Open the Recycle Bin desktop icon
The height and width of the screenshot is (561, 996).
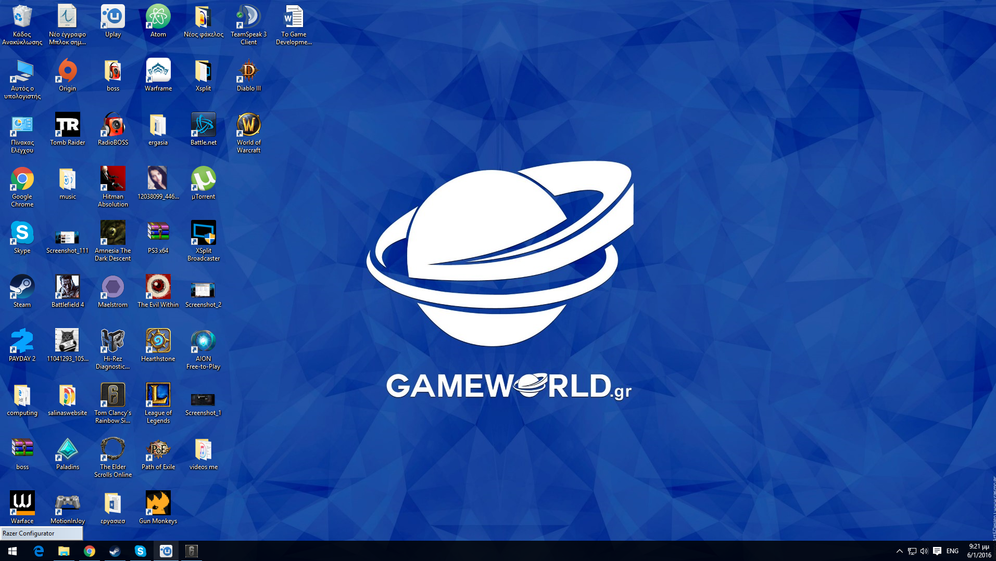tap(22, 24)
